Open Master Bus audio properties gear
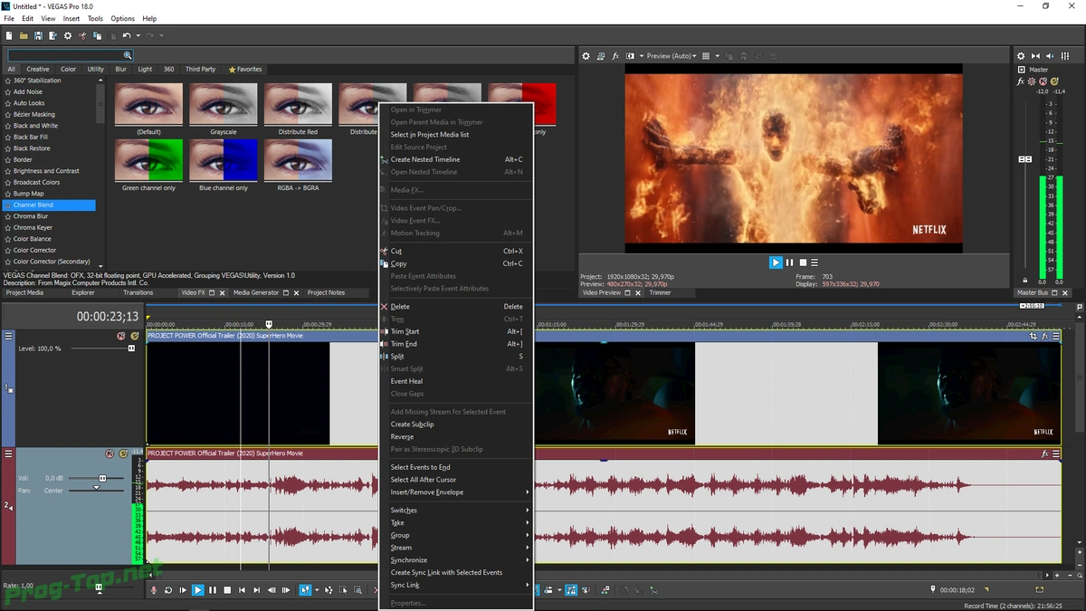Screen dimensions: 1086x611 coord(1021,56)
